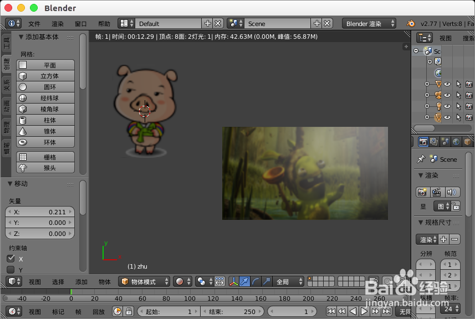
Task: Collapse the 添加基本体 panel
Action: coord(21,37)
